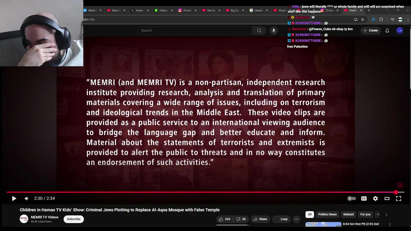This screenshot has width=411, height=231.
Task: Enable Loop for this video
Action: pyautogui.click(x=281, y=219)
